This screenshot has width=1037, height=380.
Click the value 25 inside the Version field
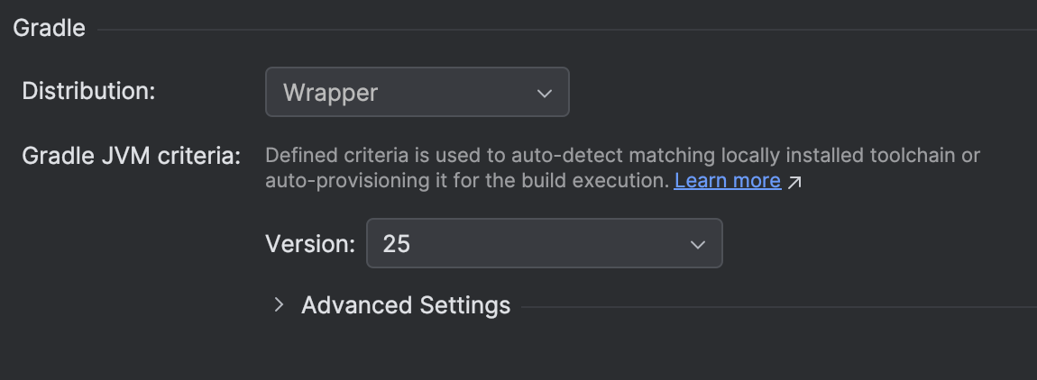pos(396,243)
